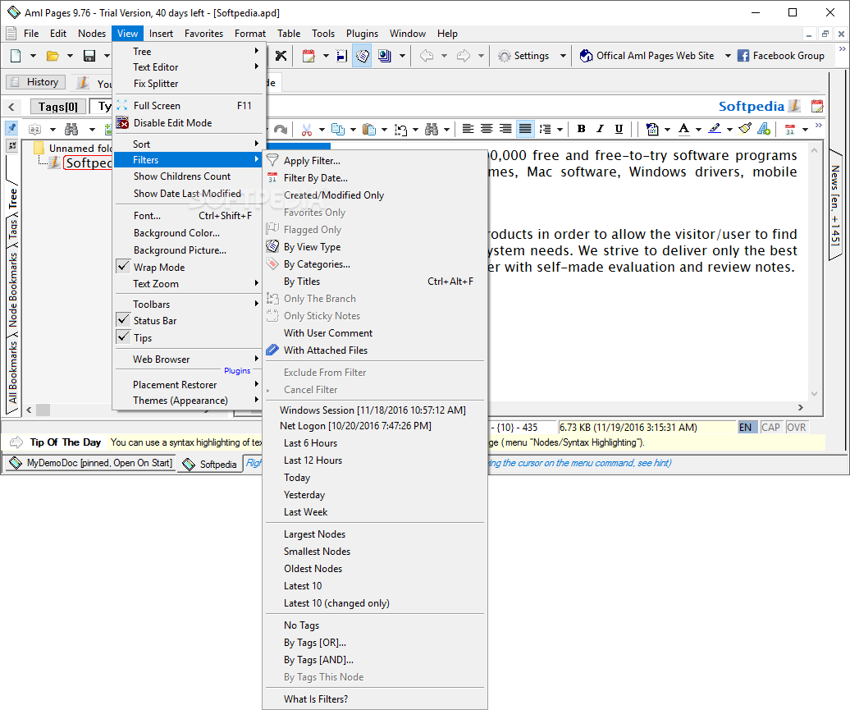Click the History button
The width and height of the screenshot is (850, 710).
pos(36,82)
